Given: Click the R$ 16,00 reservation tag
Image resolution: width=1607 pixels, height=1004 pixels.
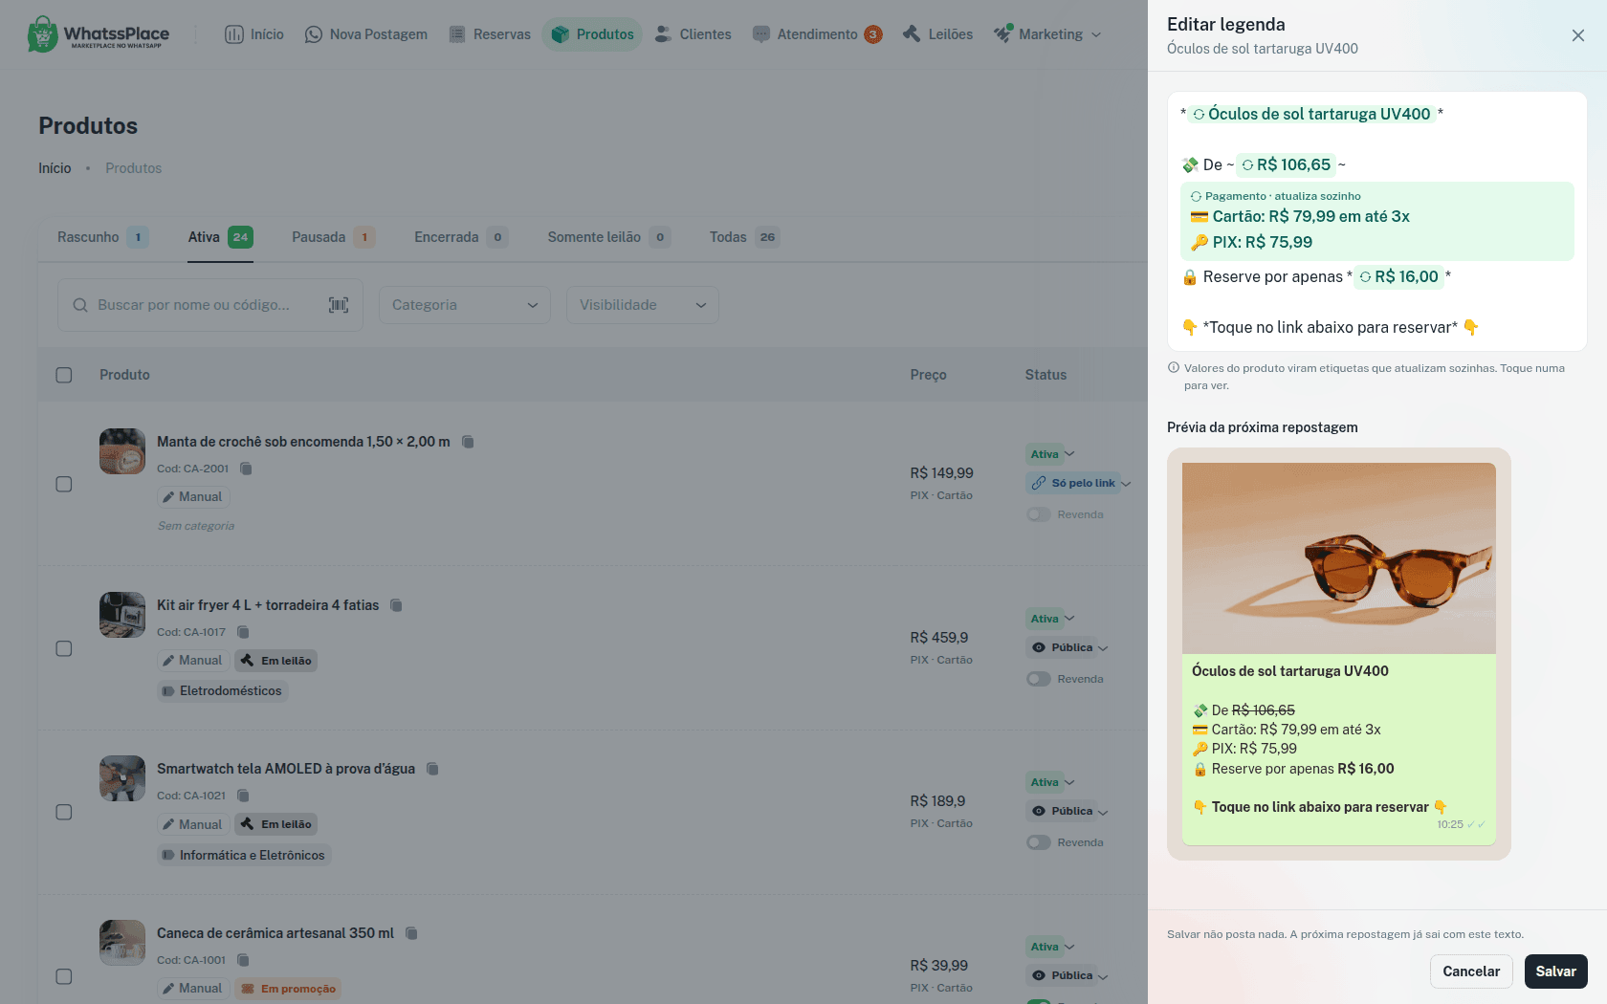Looking at the screenshot, I should tap(1399, 276).
